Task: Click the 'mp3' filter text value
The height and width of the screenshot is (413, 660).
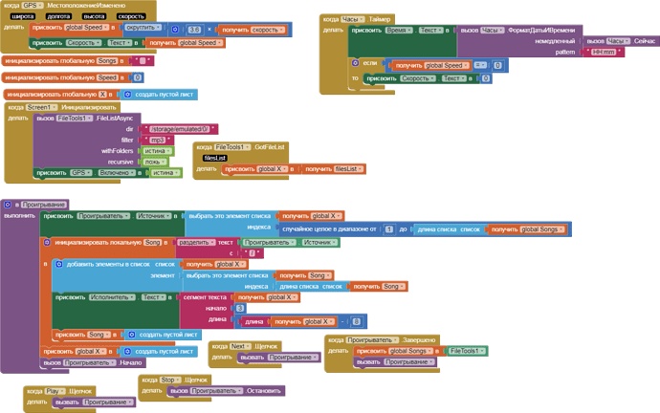Action: pyautogui.click(x=158, y=140)
